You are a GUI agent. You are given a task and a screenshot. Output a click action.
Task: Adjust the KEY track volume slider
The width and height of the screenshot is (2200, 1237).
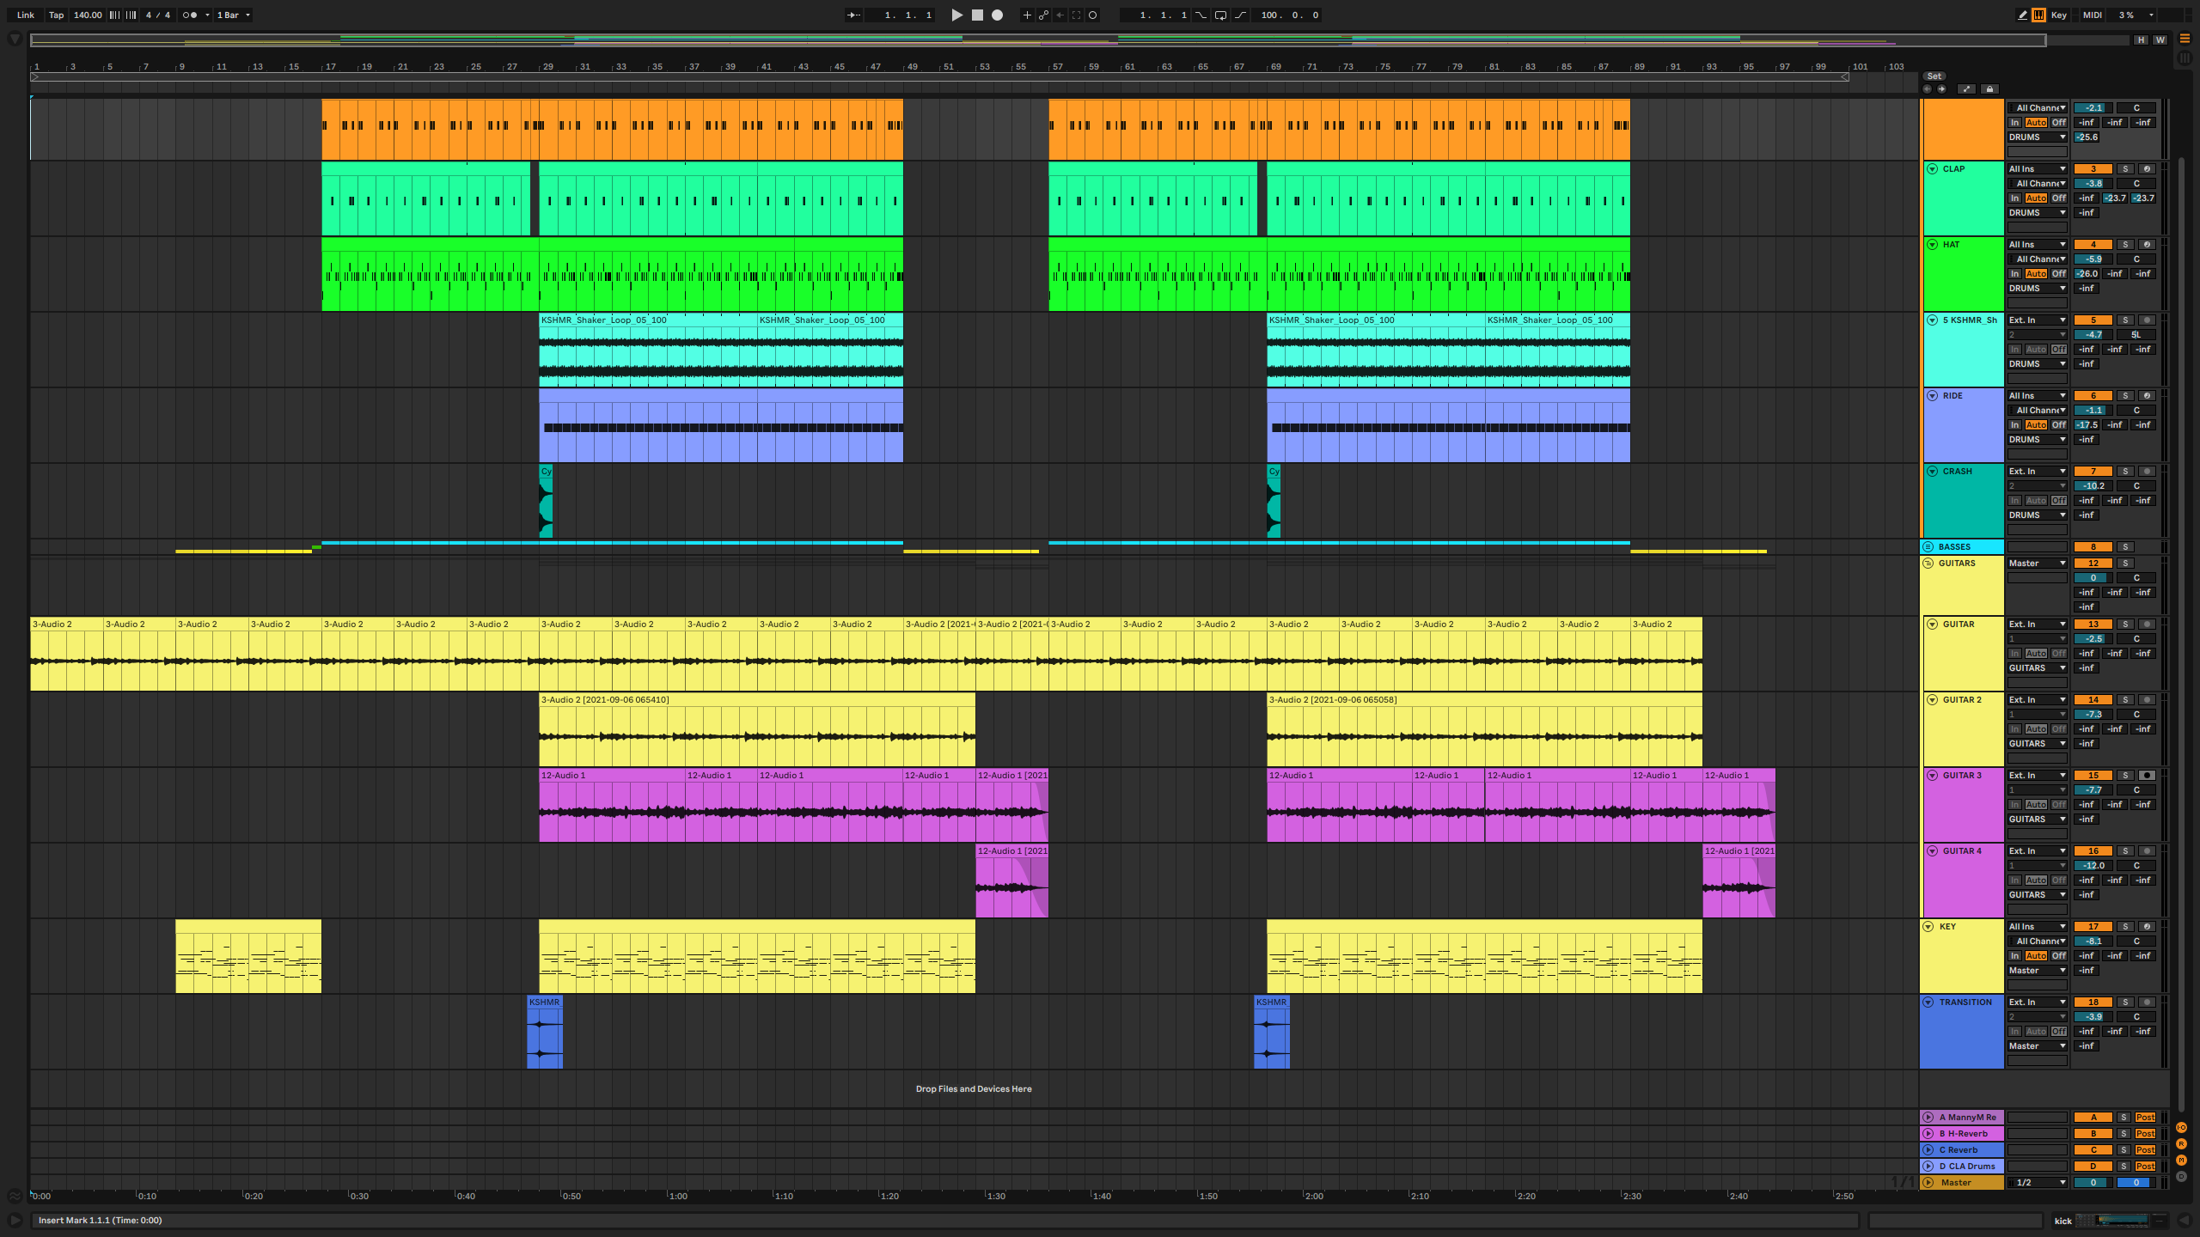pyautogui.click(x=2093, y=941)
